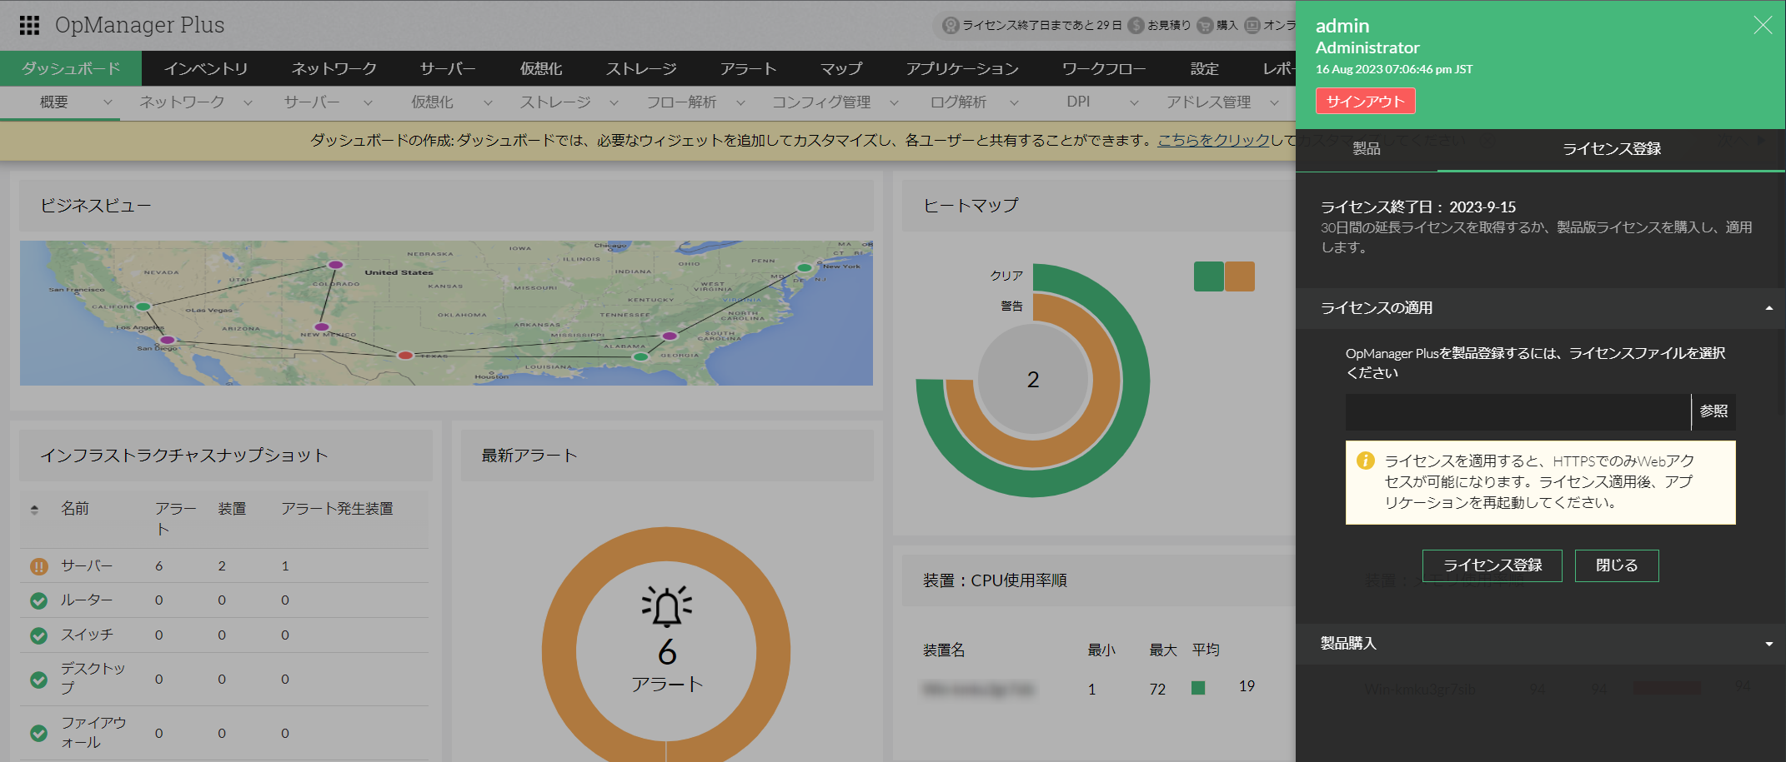Click the orange warning icon for サーバー
The height and width of the screenshot is (762, 1786).
click(x=38, y=566)
